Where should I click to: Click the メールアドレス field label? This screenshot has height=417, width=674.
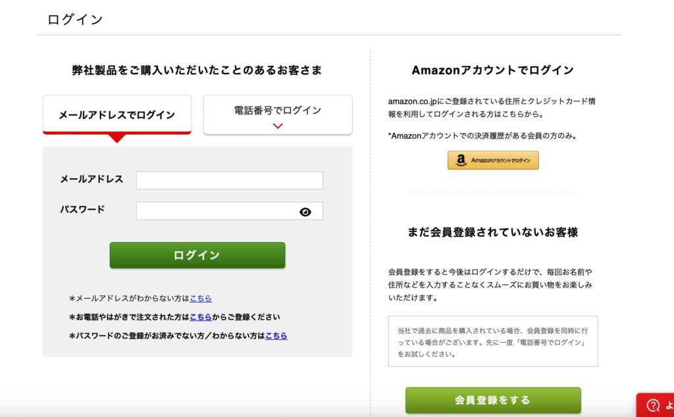[91, 179]
